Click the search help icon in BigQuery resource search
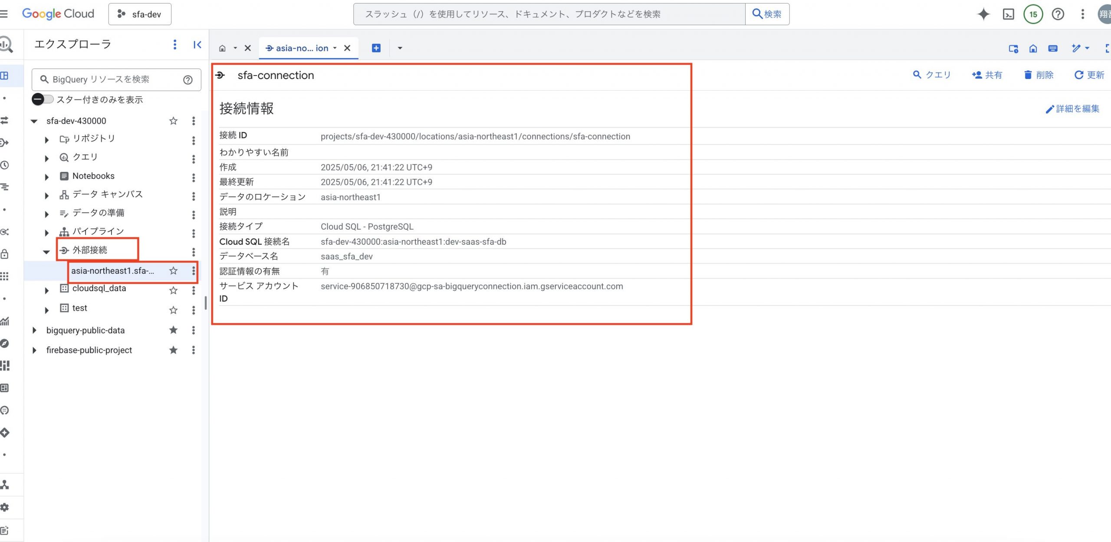 (x=188, y=80)
